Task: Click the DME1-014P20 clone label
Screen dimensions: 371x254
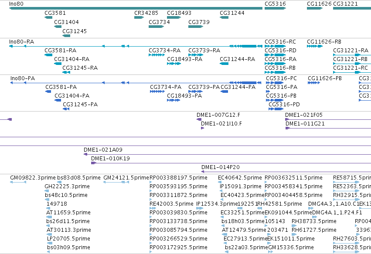Action: tap(221, 167)
